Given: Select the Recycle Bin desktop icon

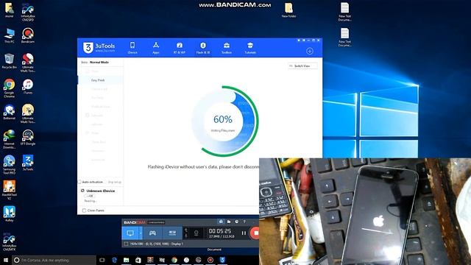Looking at the screenshot, I should coord(10,61).
